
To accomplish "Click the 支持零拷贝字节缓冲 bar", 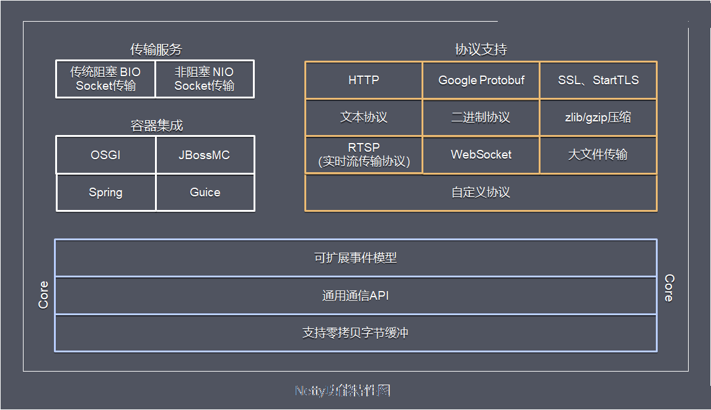I will (356, 333).
